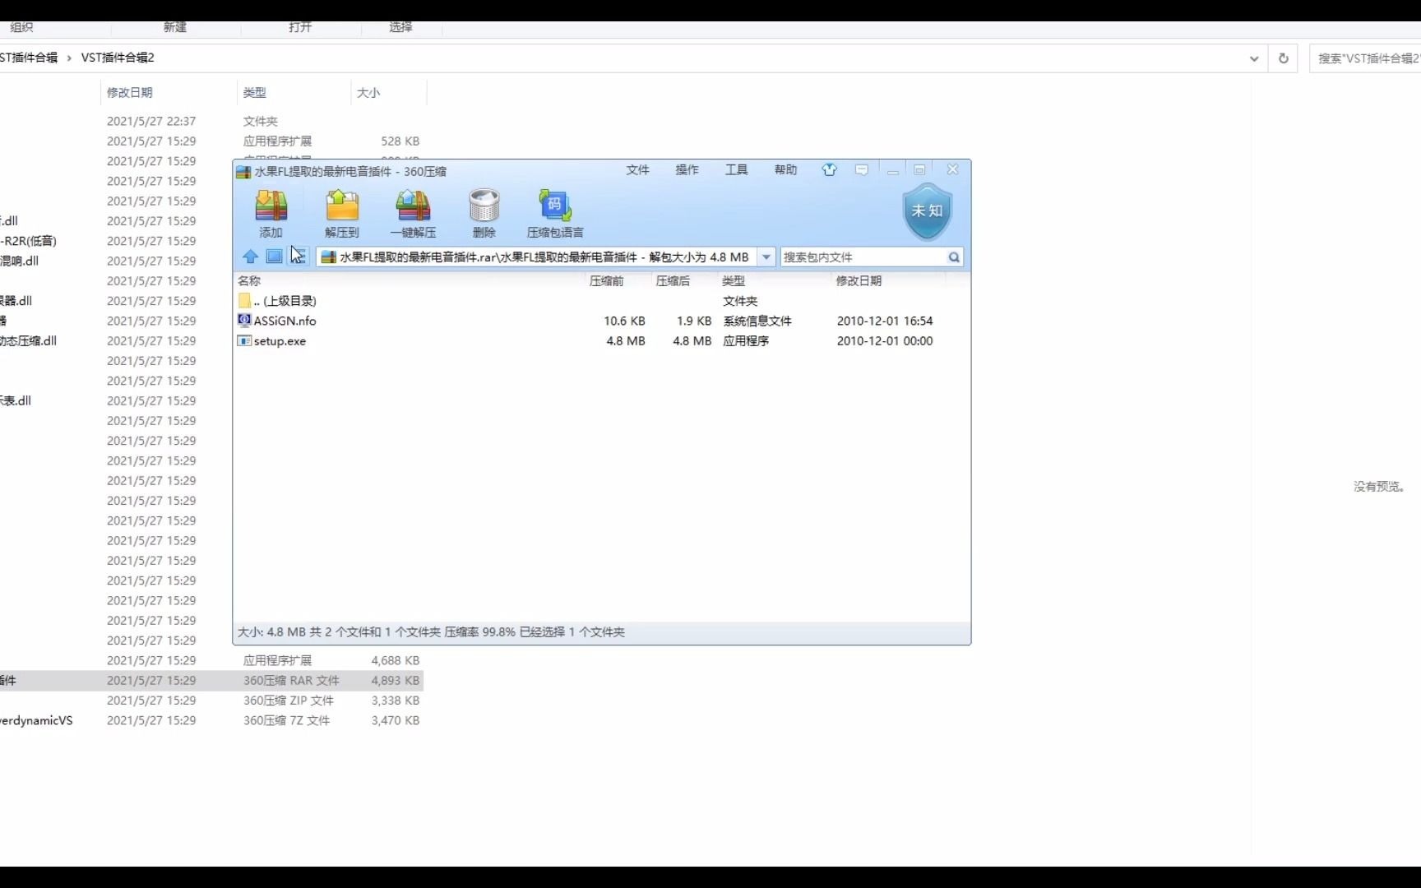Open the 帮助 menu in 360压缩
Image resolution: width=1421 pixels, height=888 pixels.
tap(785, 169)
